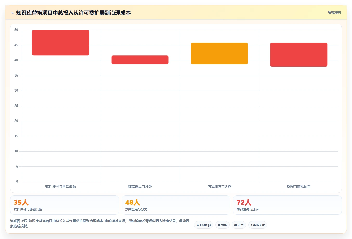Click the description paragraph starting 这张图拆解
Viewport: 352px width, 239px height.
click(x=100, y=223)
